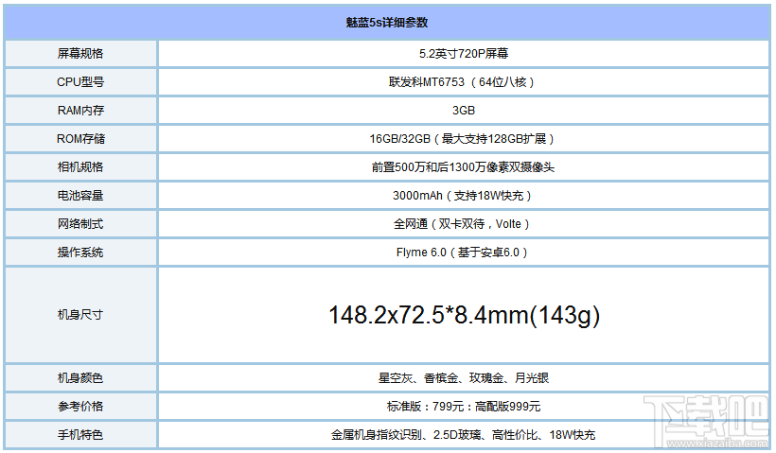Screen dimensions: 776x453
Task: Click the 3000mAh battery value
Action: click(464, 196)
